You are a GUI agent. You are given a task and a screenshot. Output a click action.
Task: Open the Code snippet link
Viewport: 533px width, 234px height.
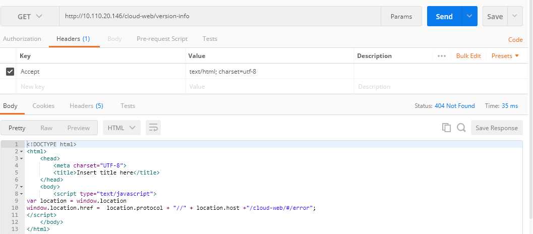pos(515,39)
